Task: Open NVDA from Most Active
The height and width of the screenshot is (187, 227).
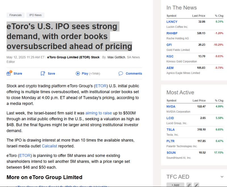Action: click(171, 106)
